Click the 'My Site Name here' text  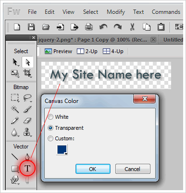[x=106, y=75]
